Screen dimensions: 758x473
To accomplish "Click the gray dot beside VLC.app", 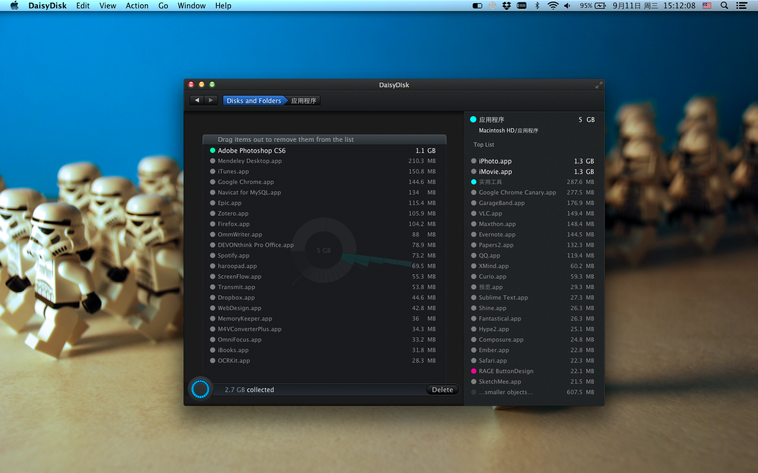I will 474,213.
